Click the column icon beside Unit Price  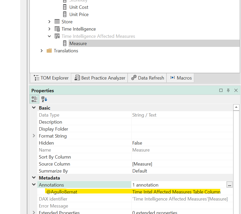coord(64,14)
